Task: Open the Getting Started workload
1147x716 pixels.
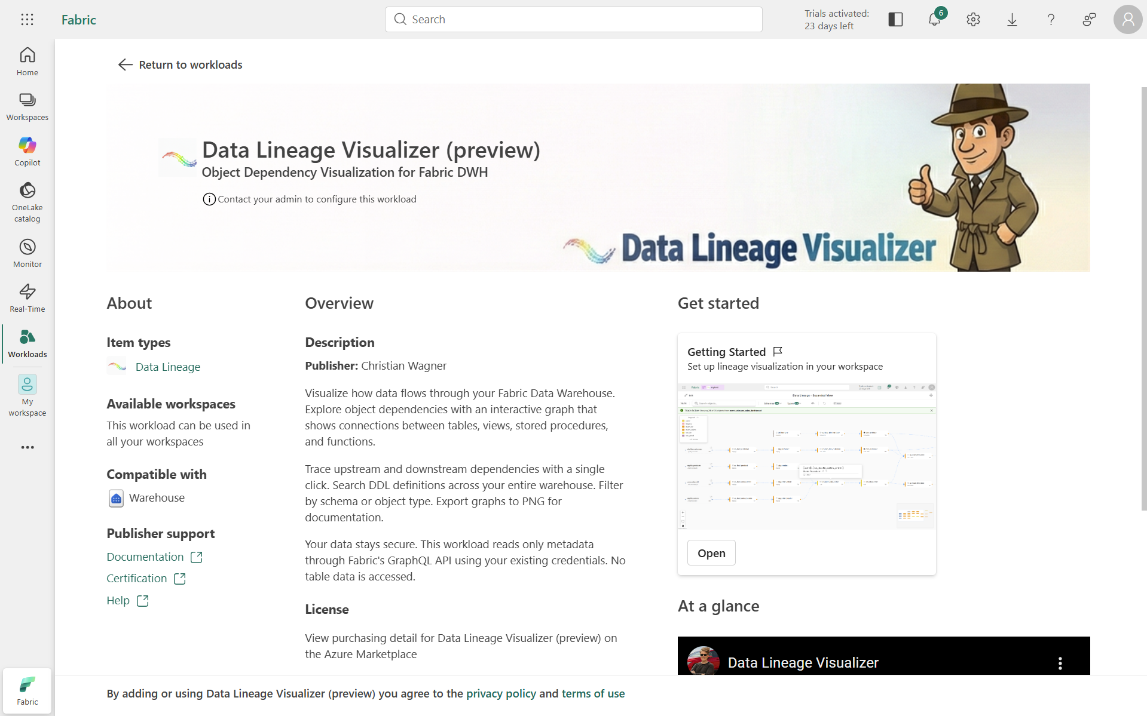Action: point(711,552)
